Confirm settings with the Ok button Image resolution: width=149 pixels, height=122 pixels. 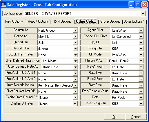pyautogui.click(x=115, y=117)
